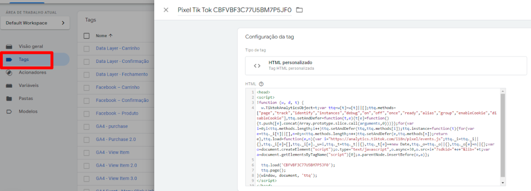Open the GA4 - View Item 2.0 tag
The height and width of the screenshot is (191, 531).
pyautogui.click(x=116, y=165)
